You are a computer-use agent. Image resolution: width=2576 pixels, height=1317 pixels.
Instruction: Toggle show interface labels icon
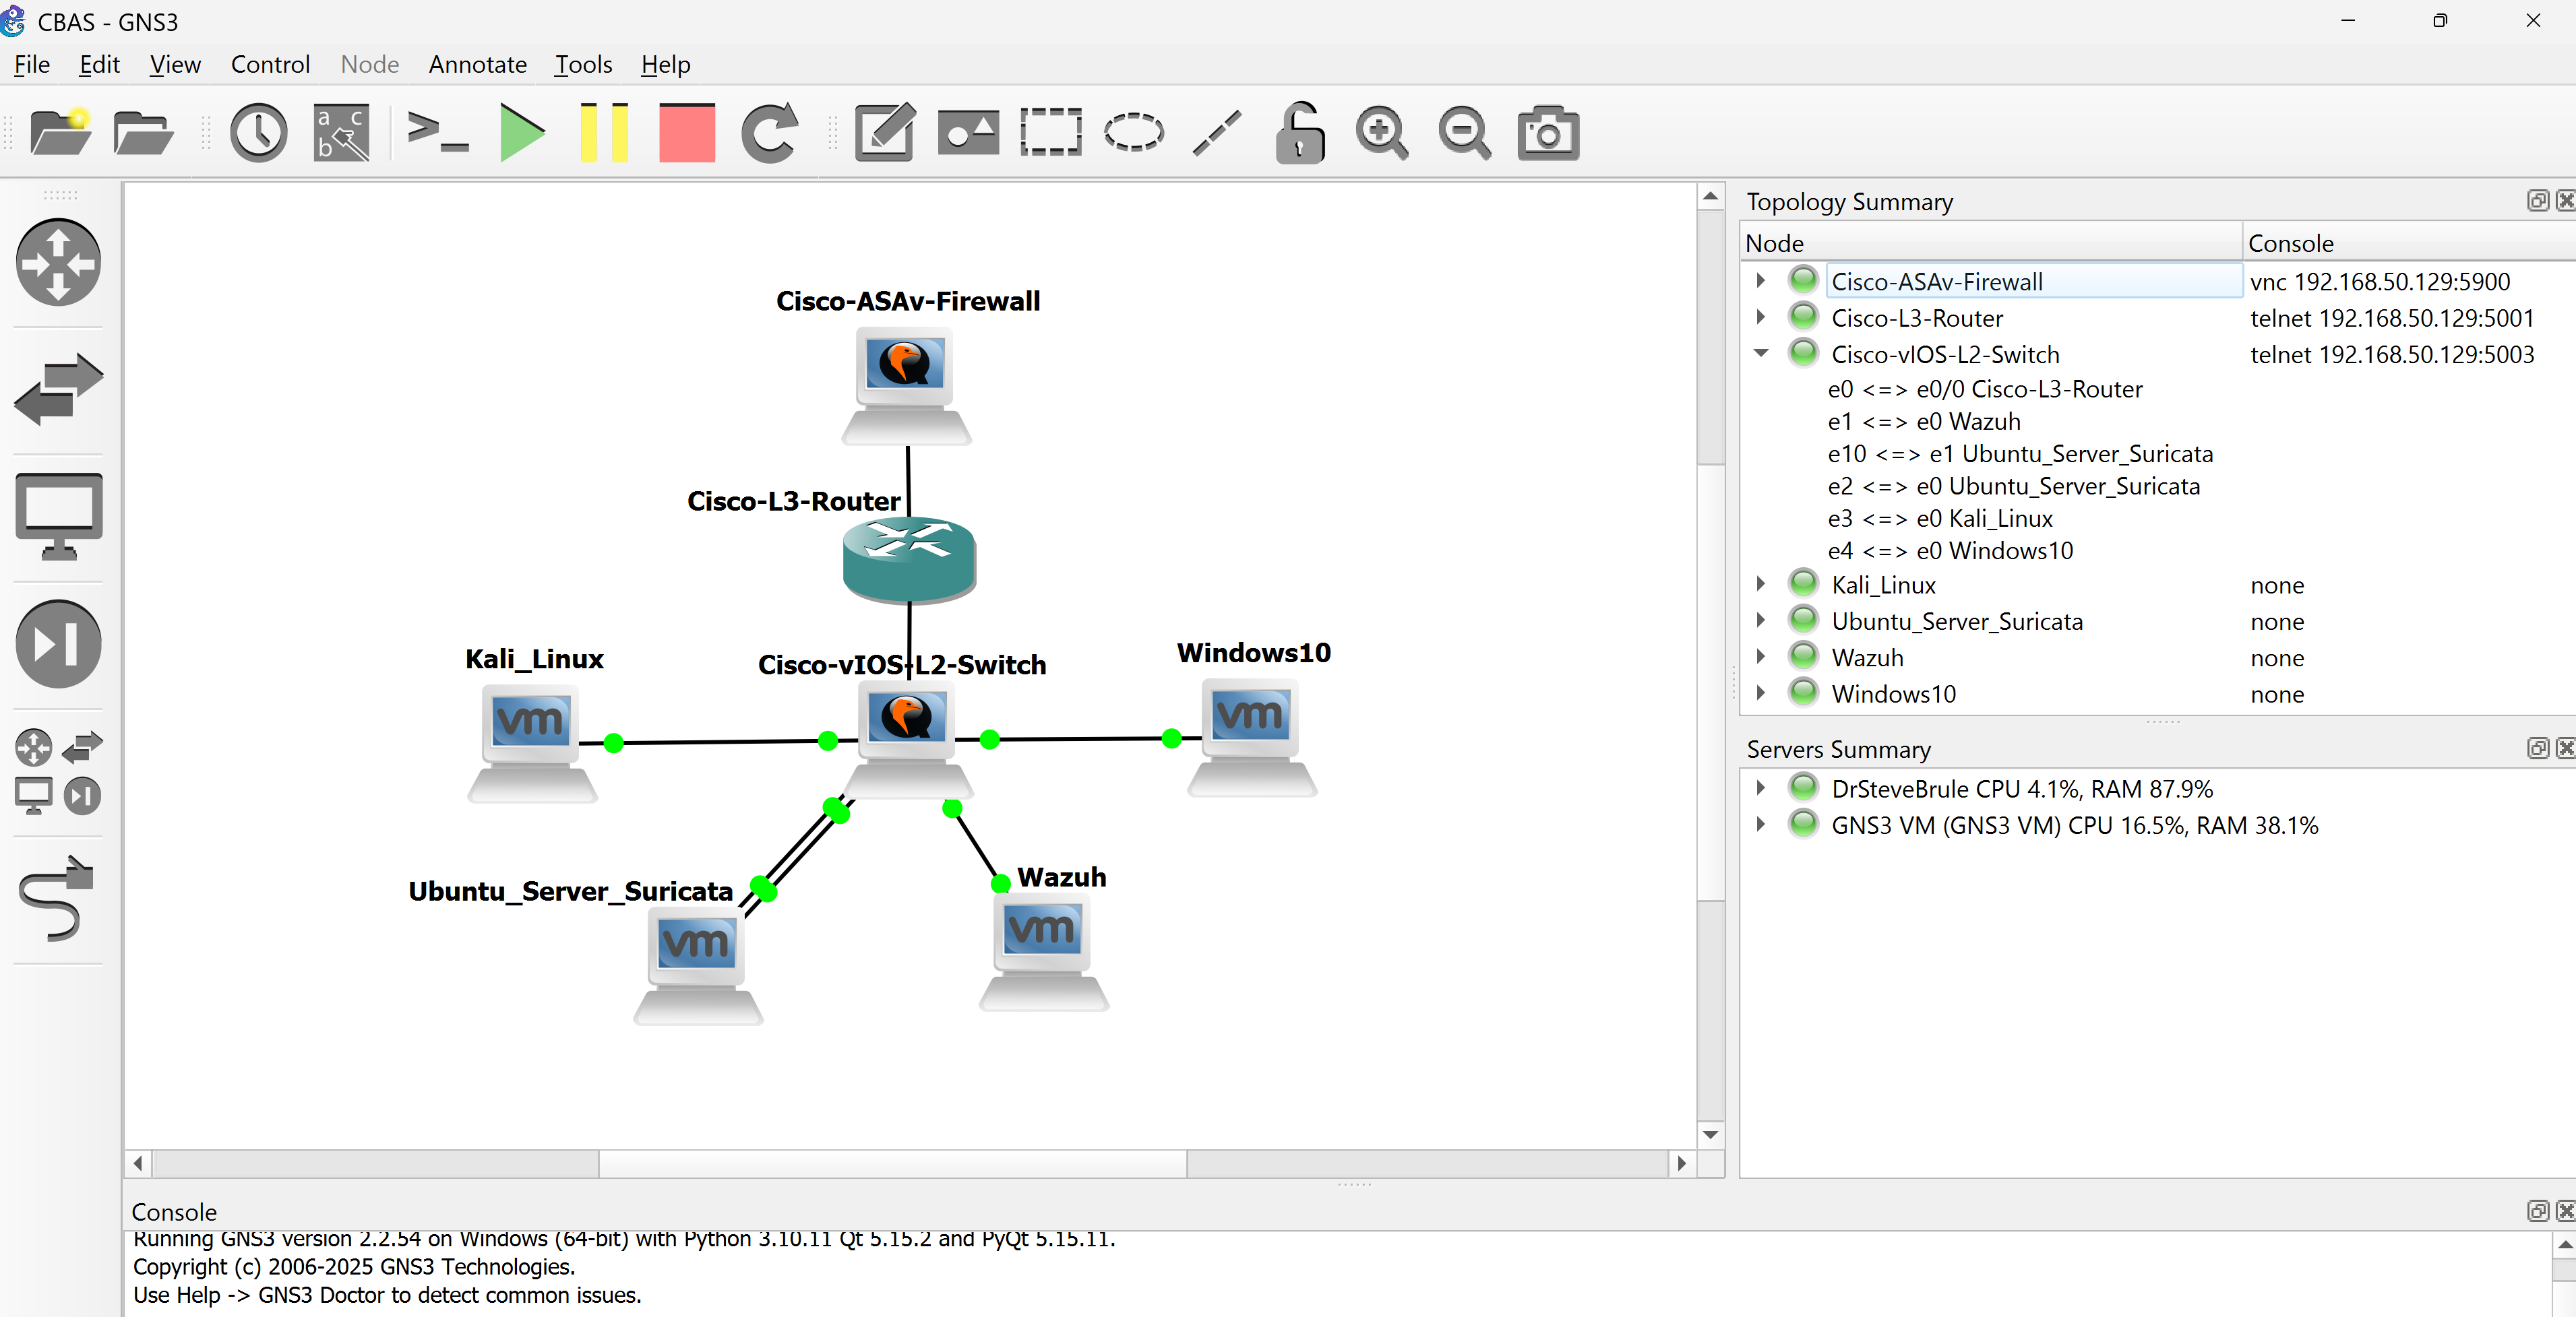[x=340, y=133]
